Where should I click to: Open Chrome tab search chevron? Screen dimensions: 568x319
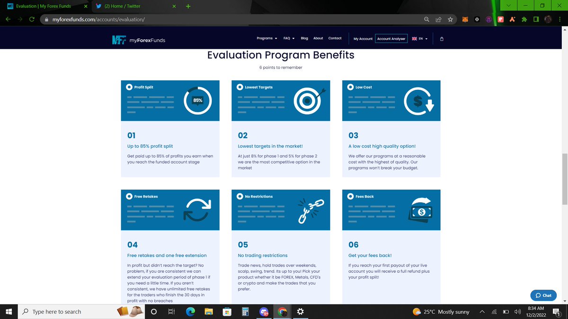(509, 5)
